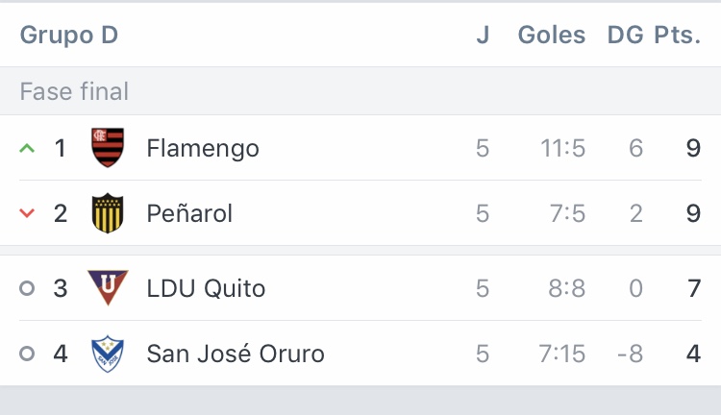
Task: Click the J column header
Action: click(483, 36)
